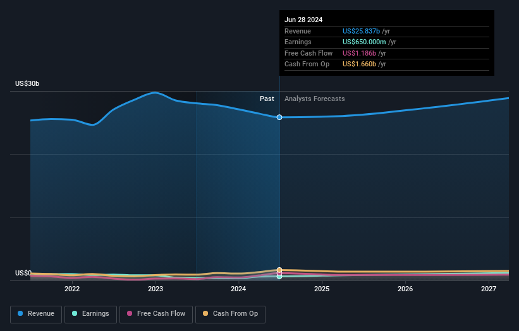This screenshot has width=519, height=331.
Task: Select the 2025 x-axis label
Action: point(322,289)
